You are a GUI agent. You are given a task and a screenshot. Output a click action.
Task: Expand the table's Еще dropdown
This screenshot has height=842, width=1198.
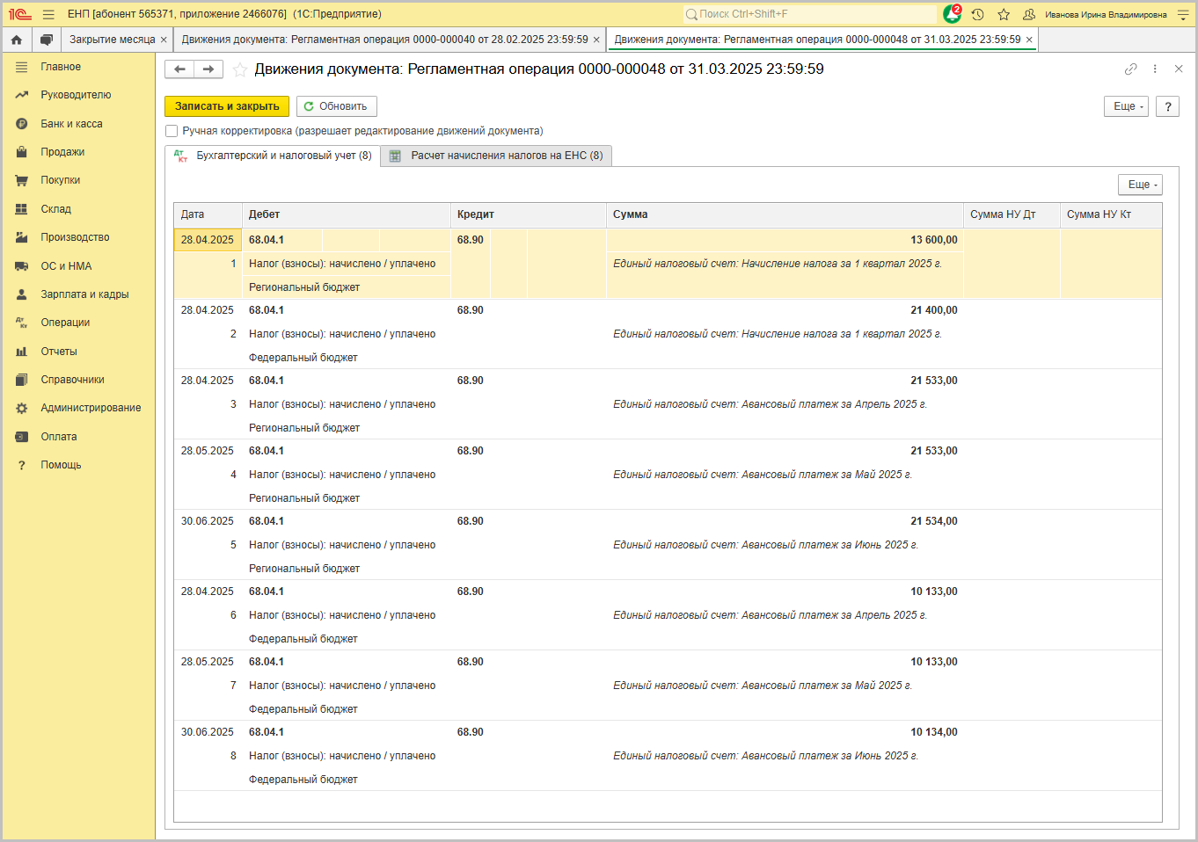point(1140,185)
